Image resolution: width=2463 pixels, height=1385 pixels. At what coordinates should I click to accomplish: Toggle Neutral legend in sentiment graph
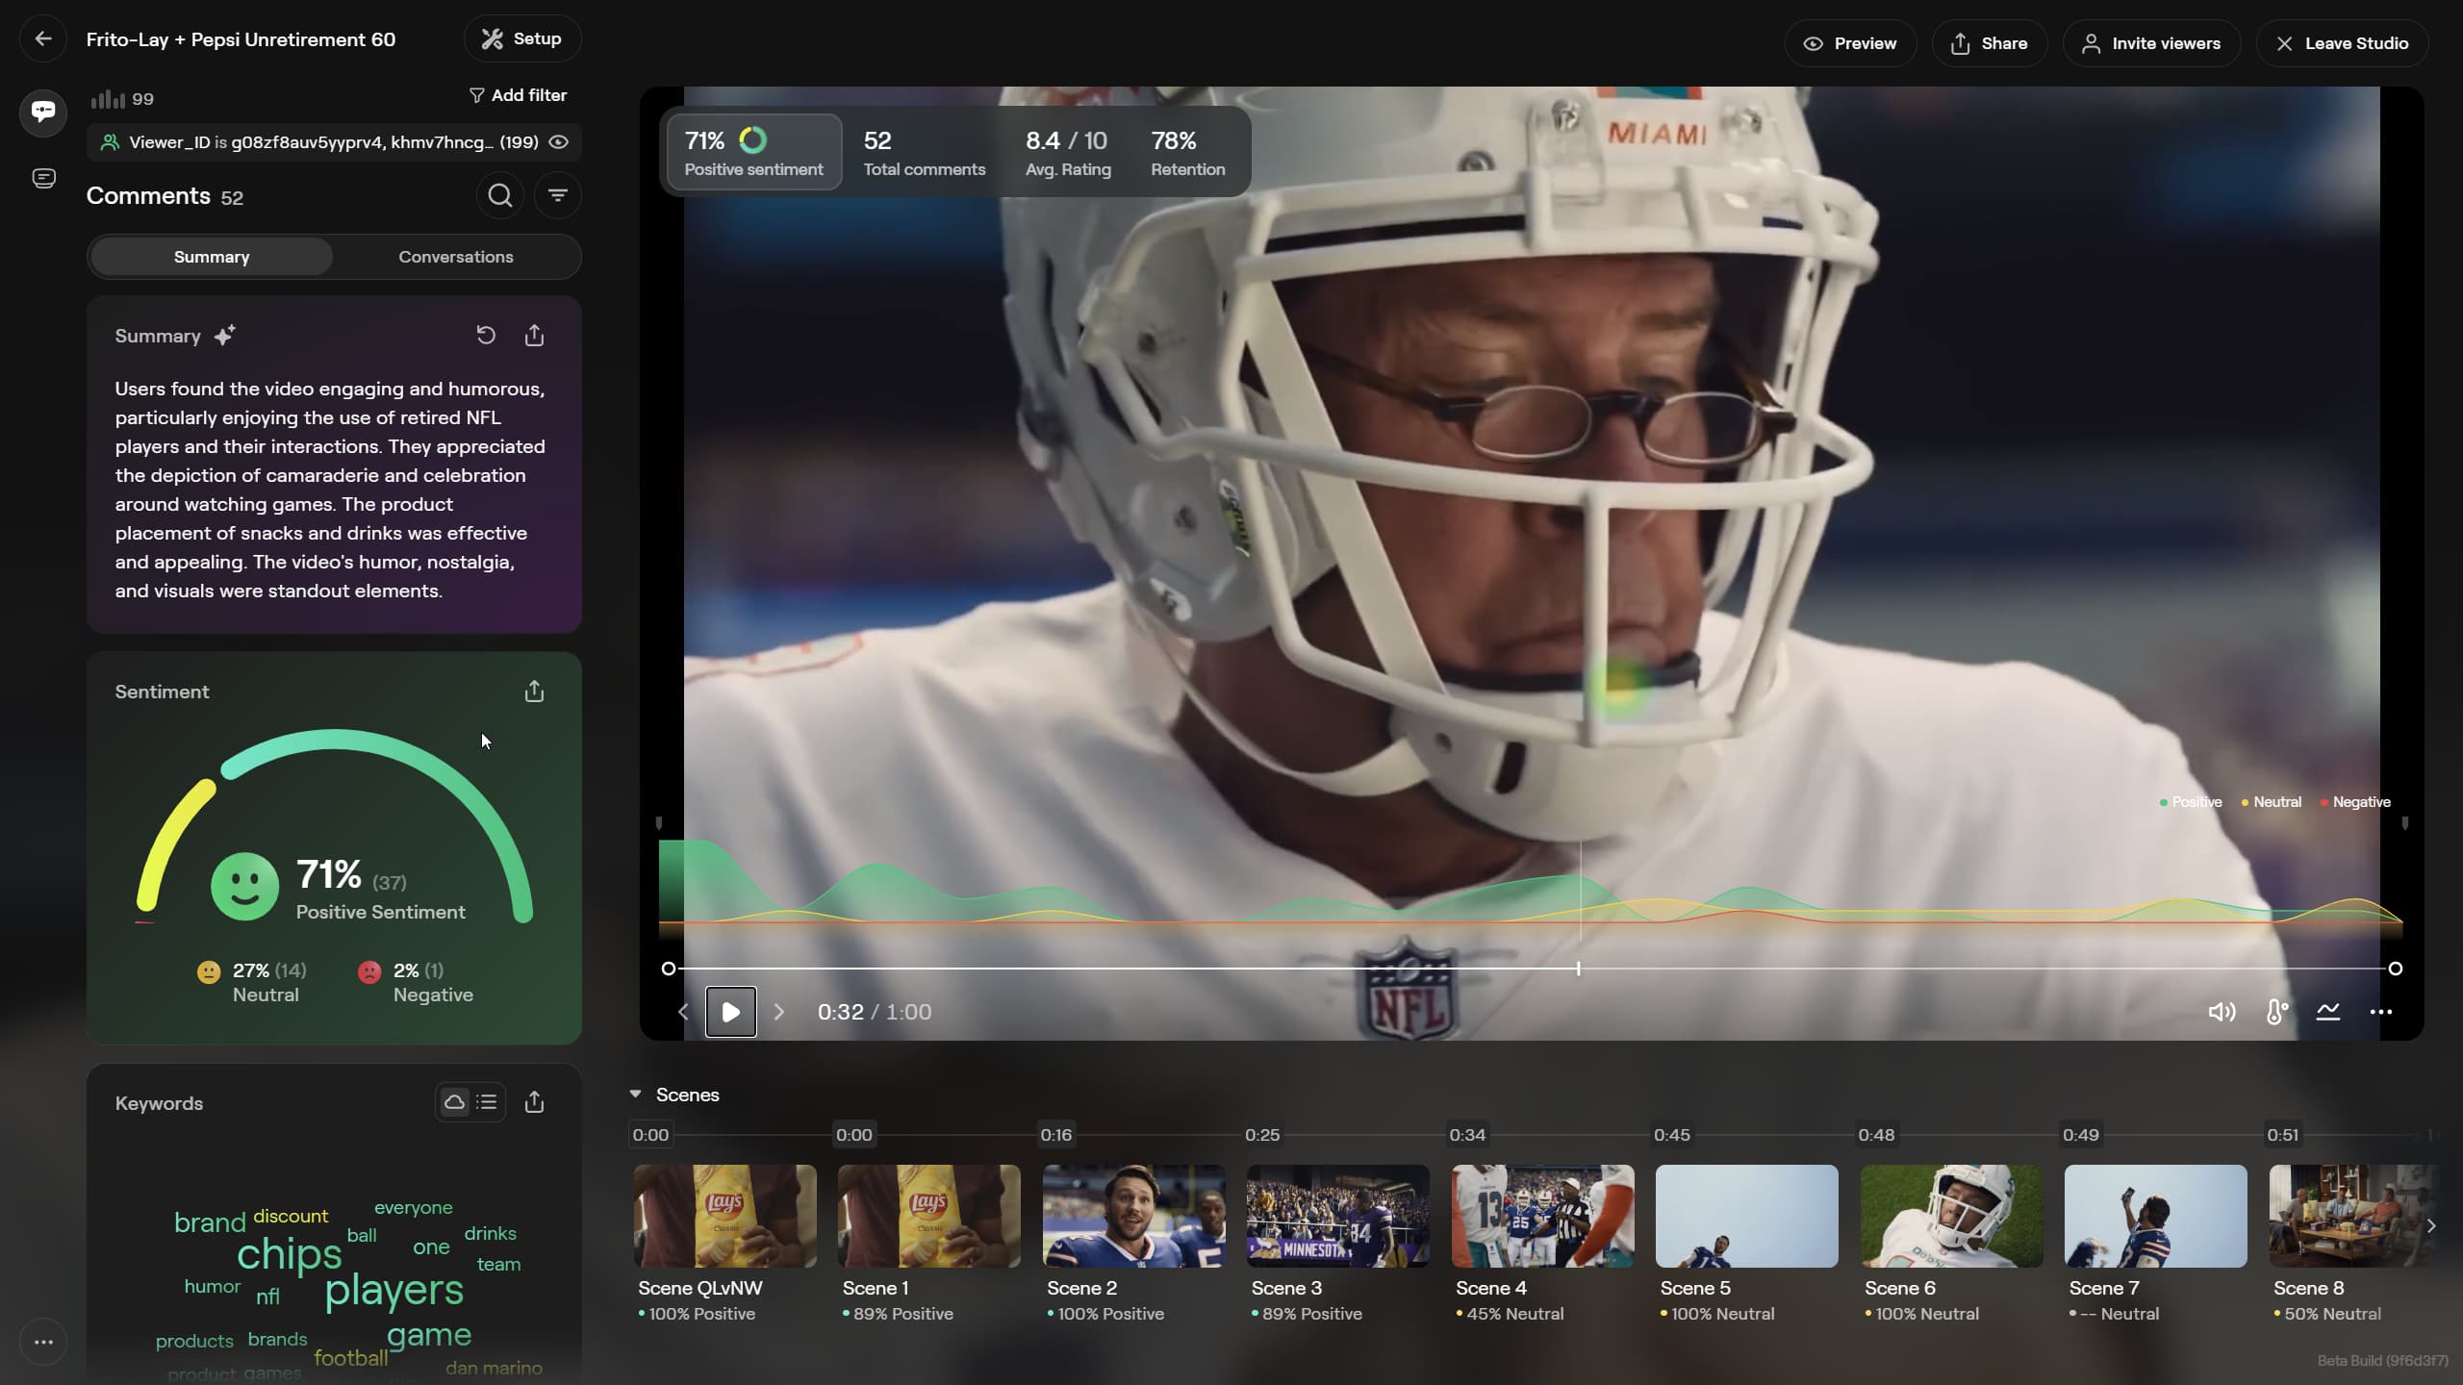pos(2272,802)
